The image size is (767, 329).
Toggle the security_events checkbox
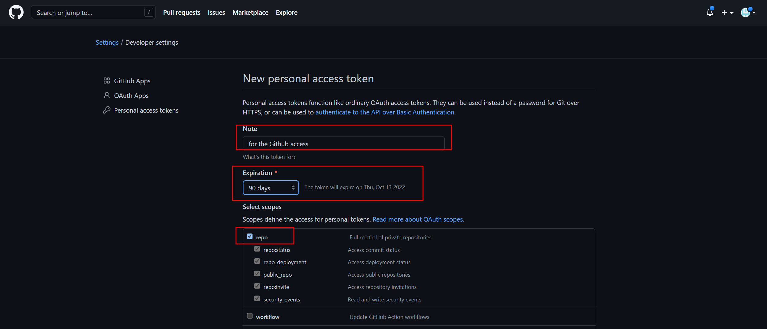click(257, 298)
